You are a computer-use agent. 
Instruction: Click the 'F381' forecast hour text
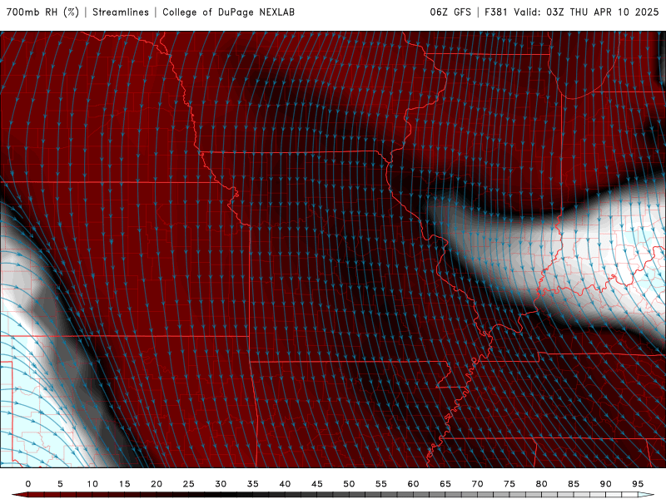pos(496,12)
